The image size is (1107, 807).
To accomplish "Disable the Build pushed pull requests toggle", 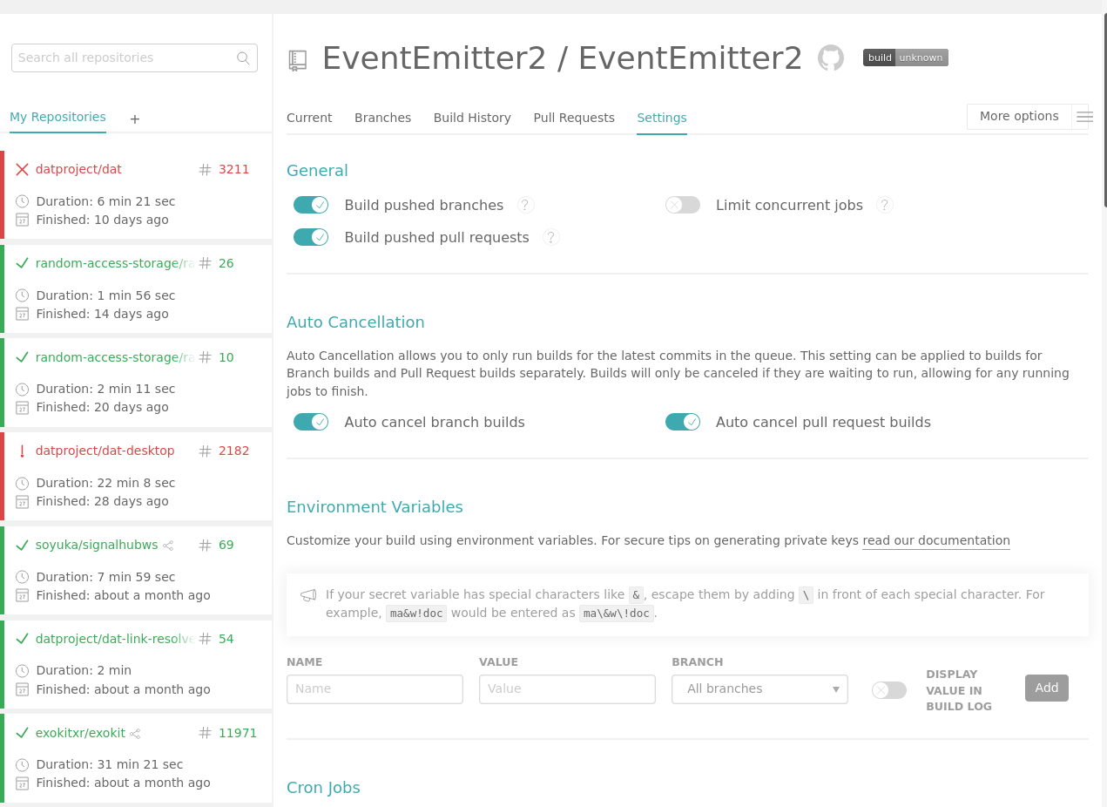I will (x=311, y=236).
